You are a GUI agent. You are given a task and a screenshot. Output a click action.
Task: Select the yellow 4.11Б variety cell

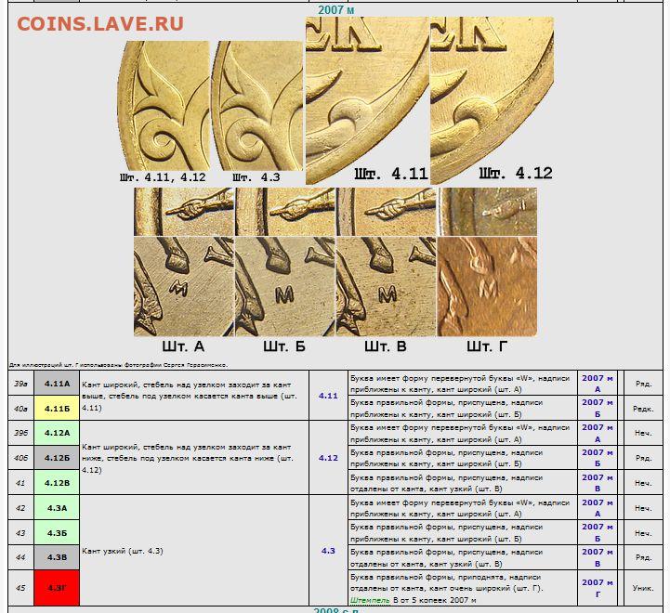(x=57, y=409)
